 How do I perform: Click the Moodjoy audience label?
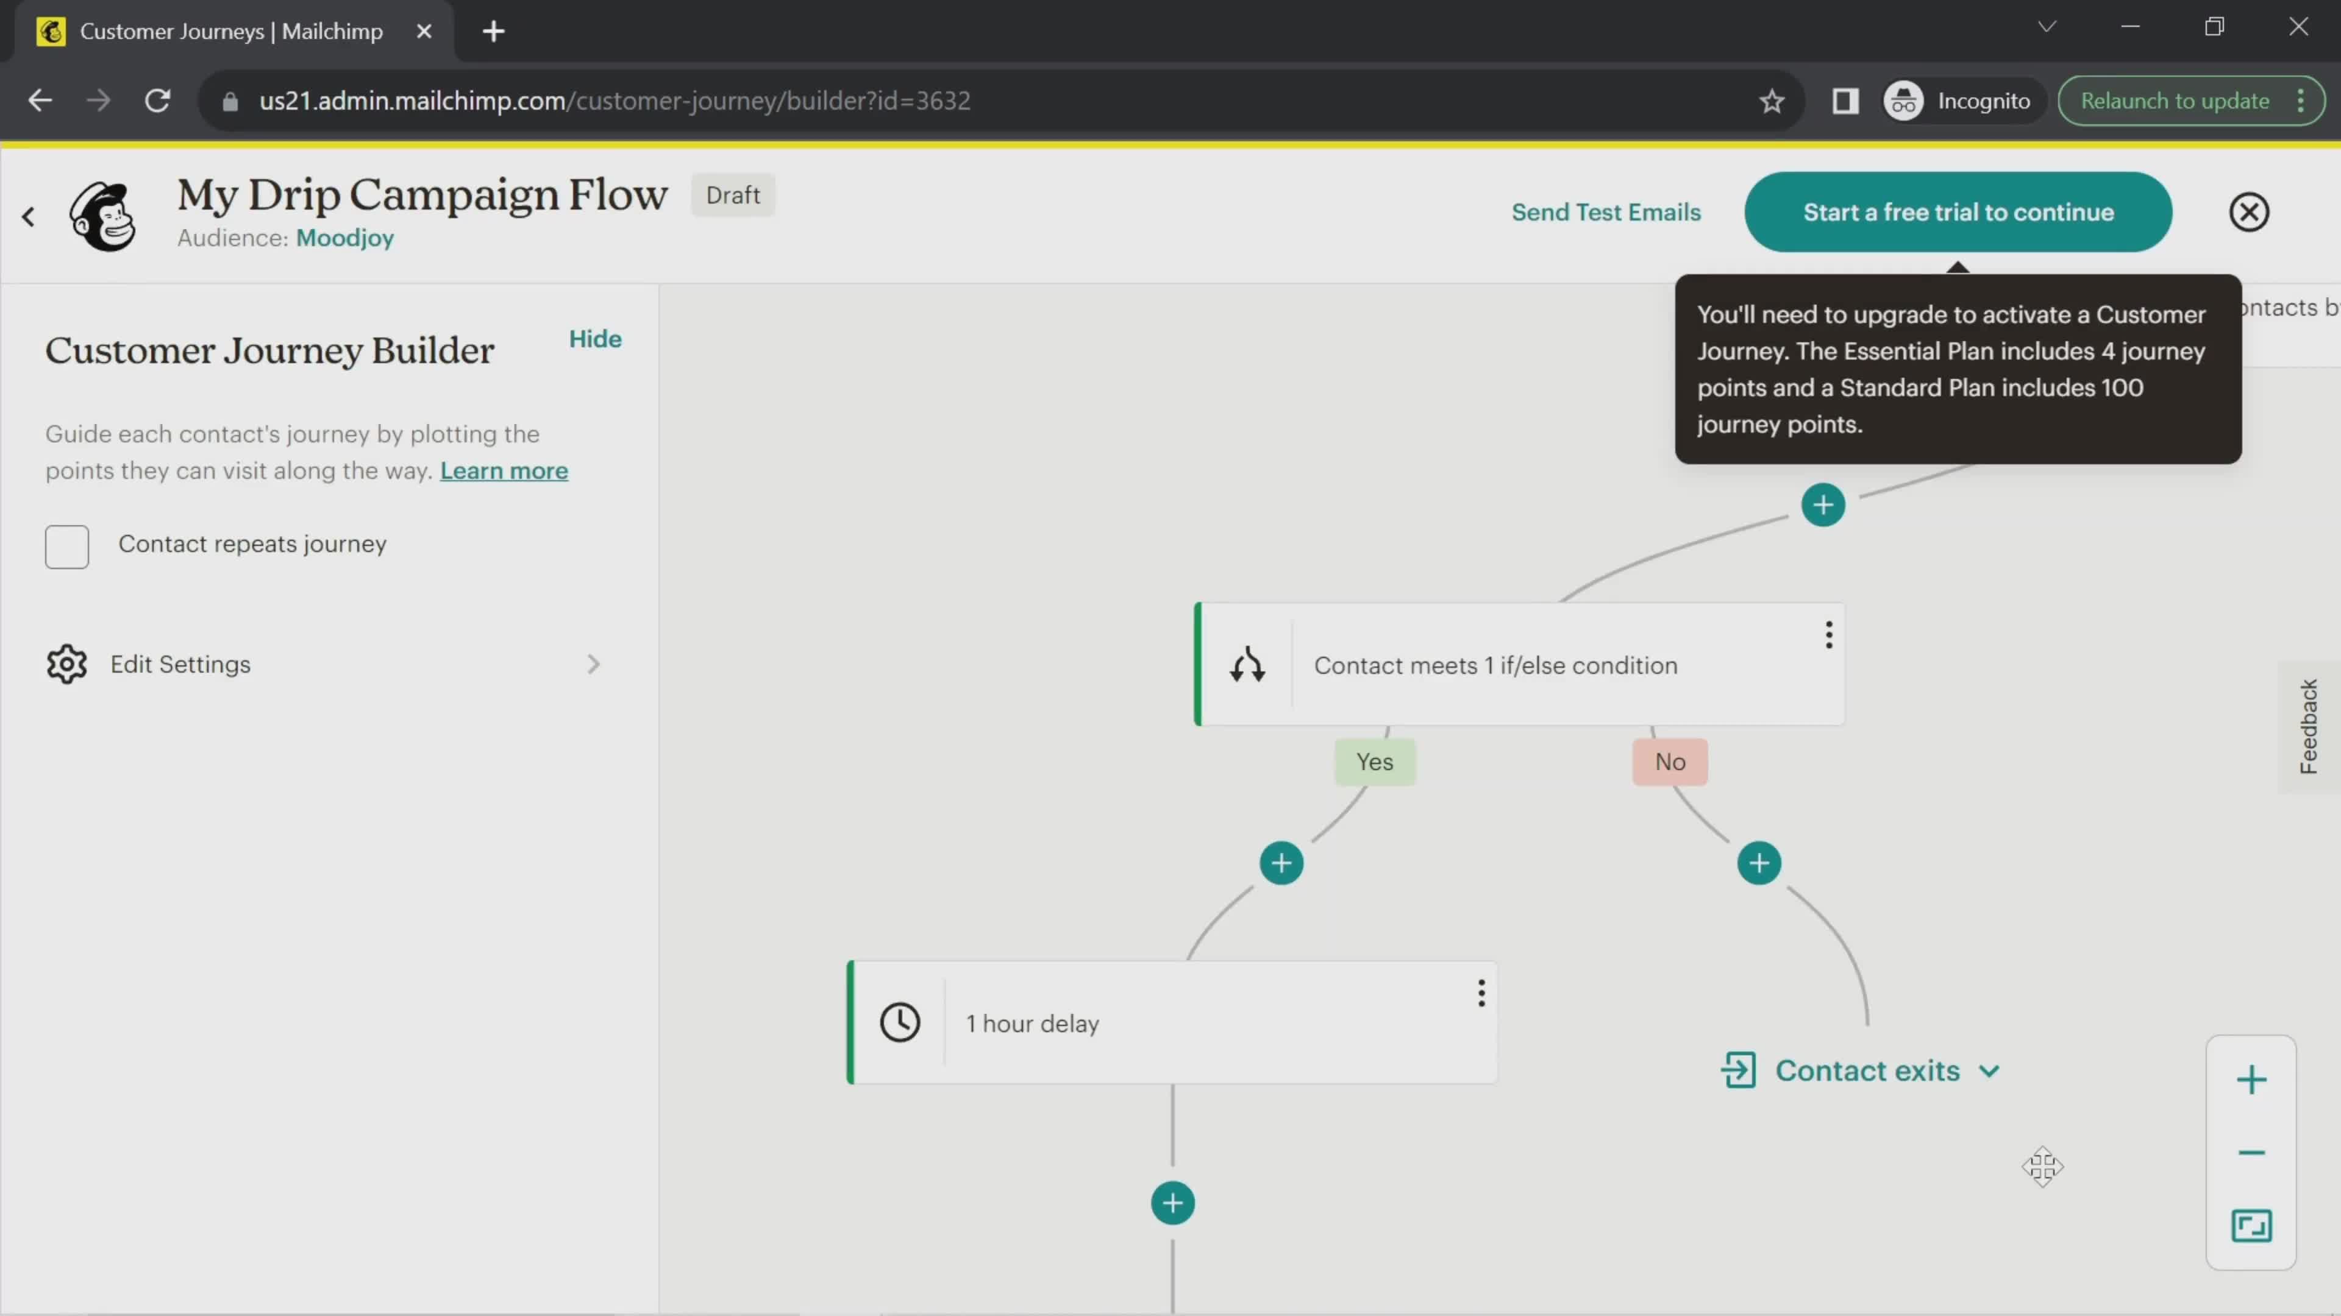(x=343, y=238)
